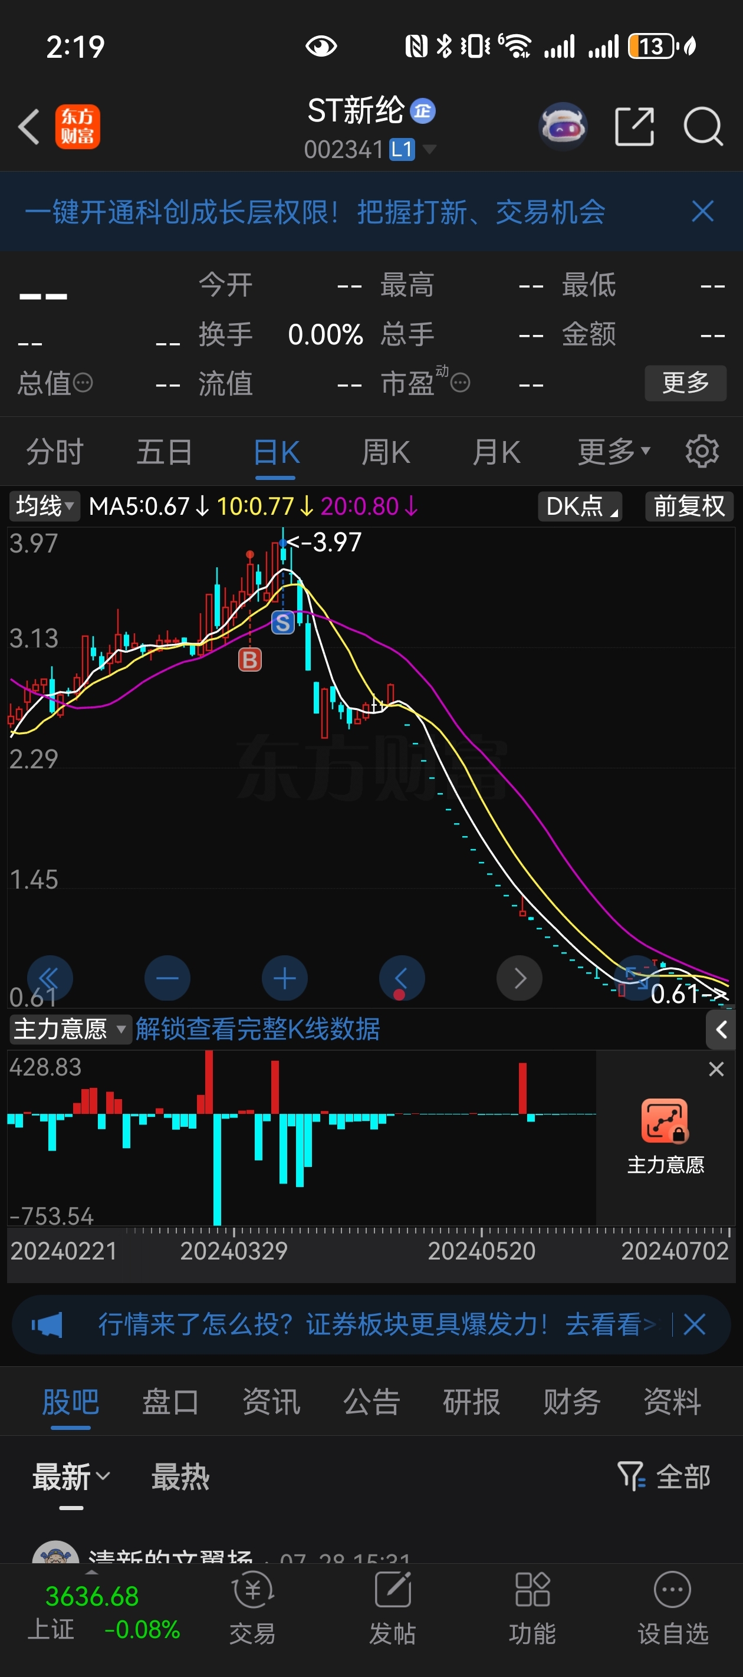Select the 日K chart tab

[276, 452]
